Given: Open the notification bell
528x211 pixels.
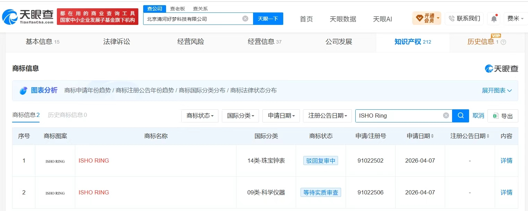Looking at the screenshot, I should point(494,19).
